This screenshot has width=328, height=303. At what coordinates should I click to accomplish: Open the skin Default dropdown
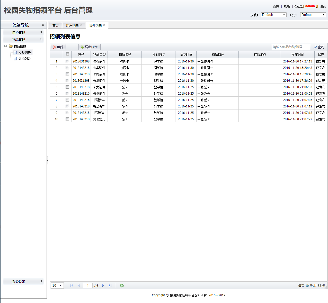(273, 15)
